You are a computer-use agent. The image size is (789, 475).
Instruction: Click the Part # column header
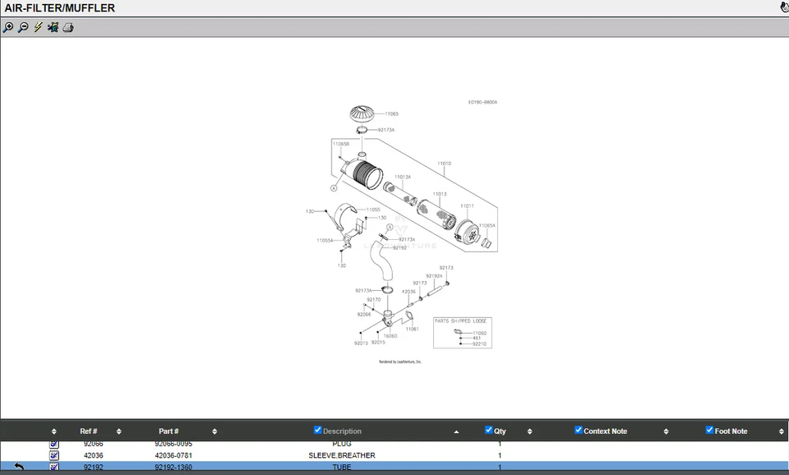tap(168, 431)
